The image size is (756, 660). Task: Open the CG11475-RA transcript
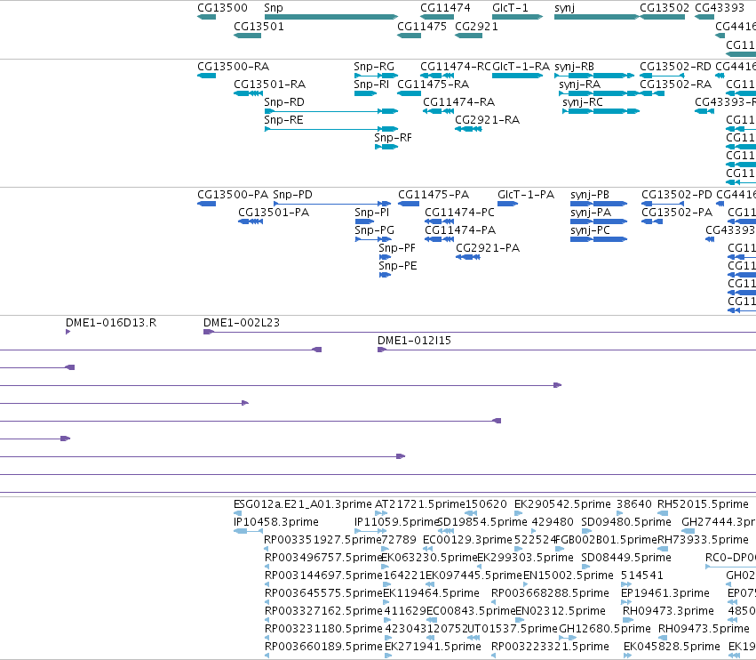point(410,93)
